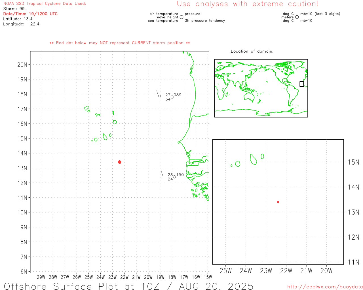Screen dimensions: 363x290
Task: Click the 25W label on the inset map
Action: pyautogui.click(x=226, y=271)
